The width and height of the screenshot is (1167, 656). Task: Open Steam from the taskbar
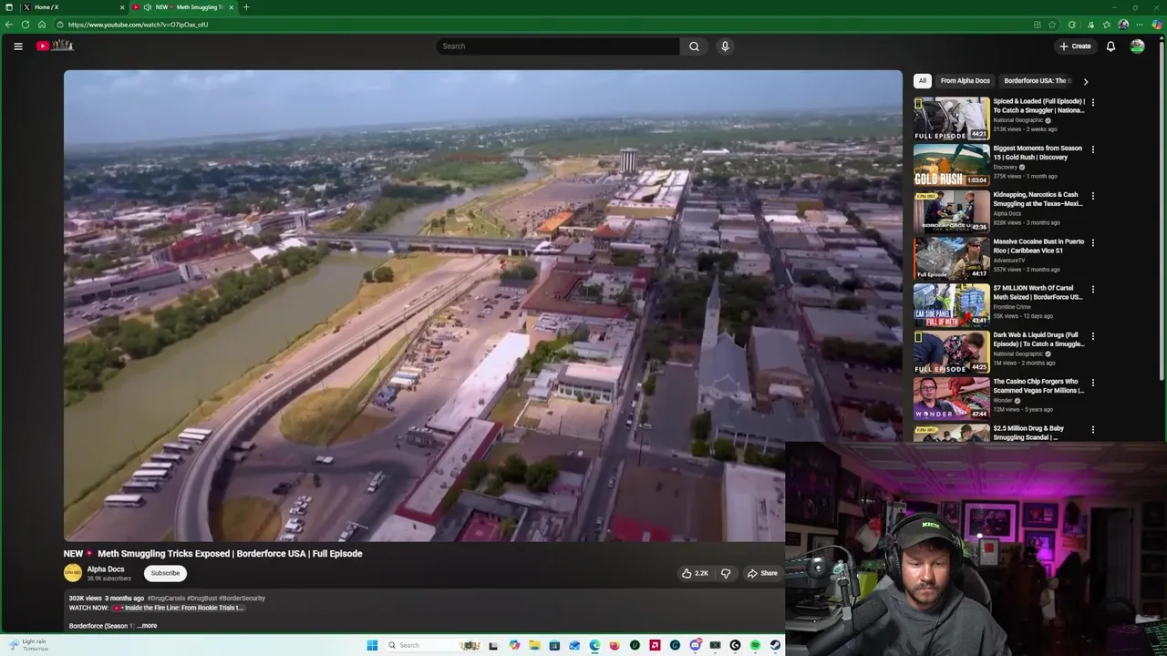775,645
